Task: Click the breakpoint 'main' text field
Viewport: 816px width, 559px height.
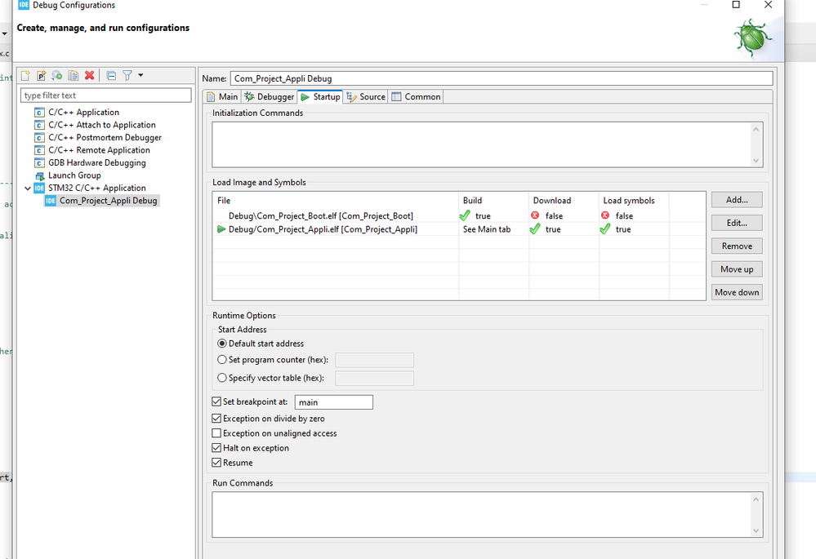Action: click(333, 402)
